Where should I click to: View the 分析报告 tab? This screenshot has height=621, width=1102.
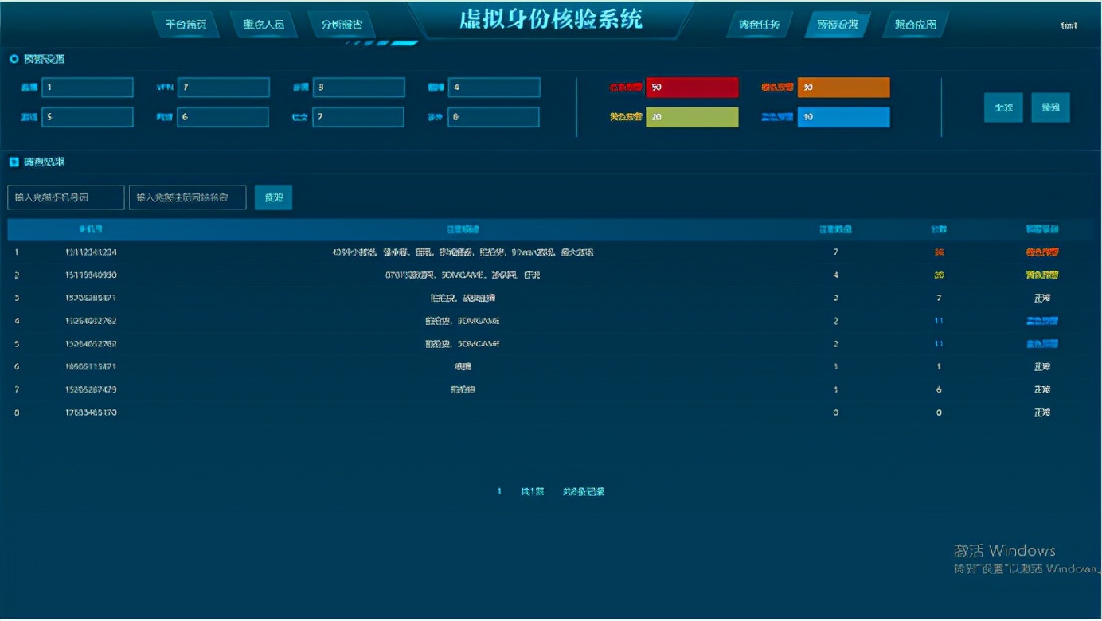coord(341,24)
